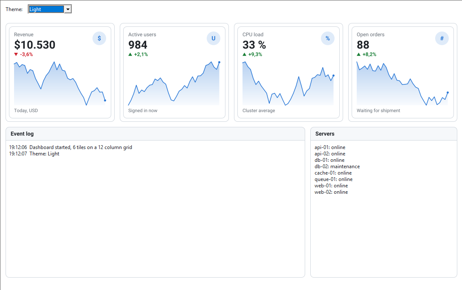Click the Theme dropdown arrow button

68,9
